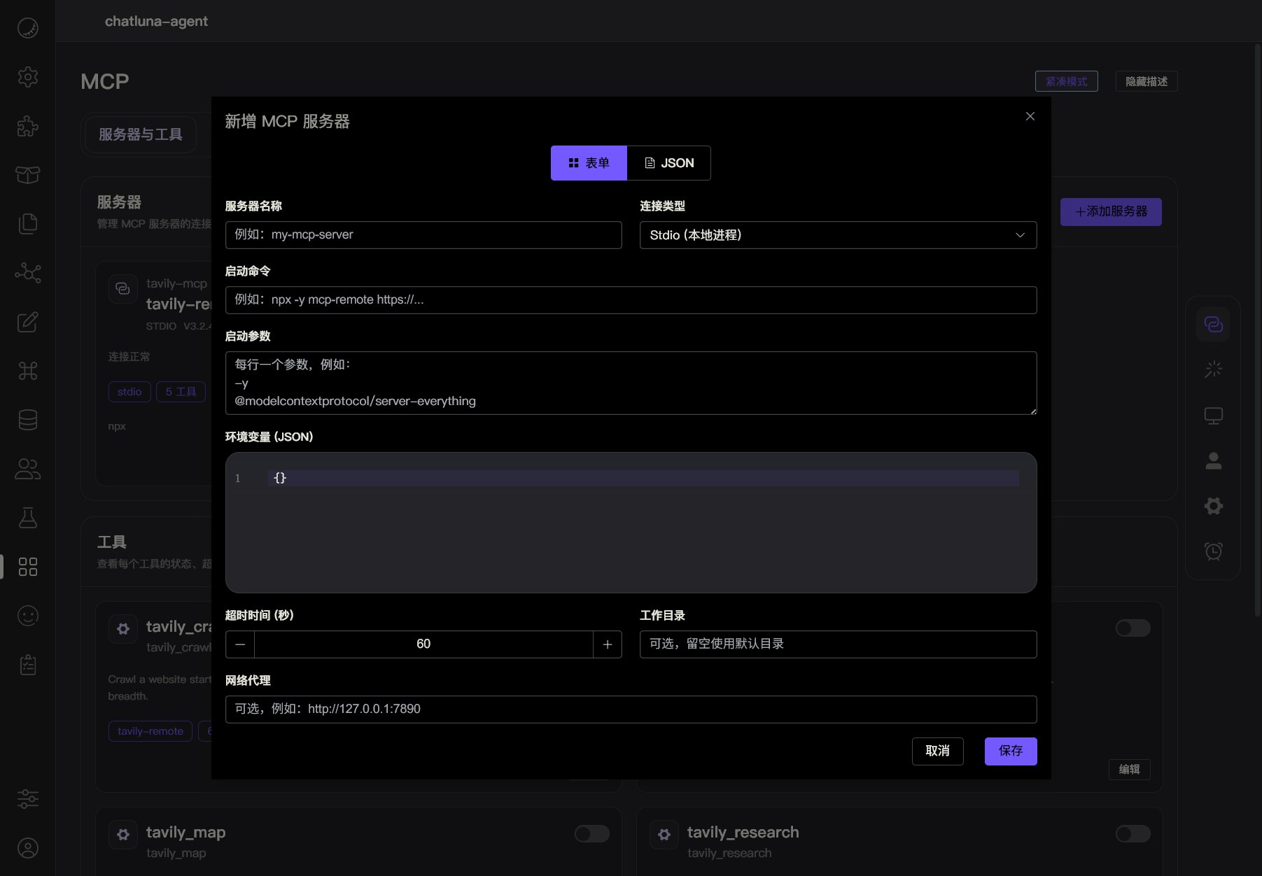The image size is (1262, 876).
Task: Click the 隐藏描述 button
Action: click(1146, 81)
